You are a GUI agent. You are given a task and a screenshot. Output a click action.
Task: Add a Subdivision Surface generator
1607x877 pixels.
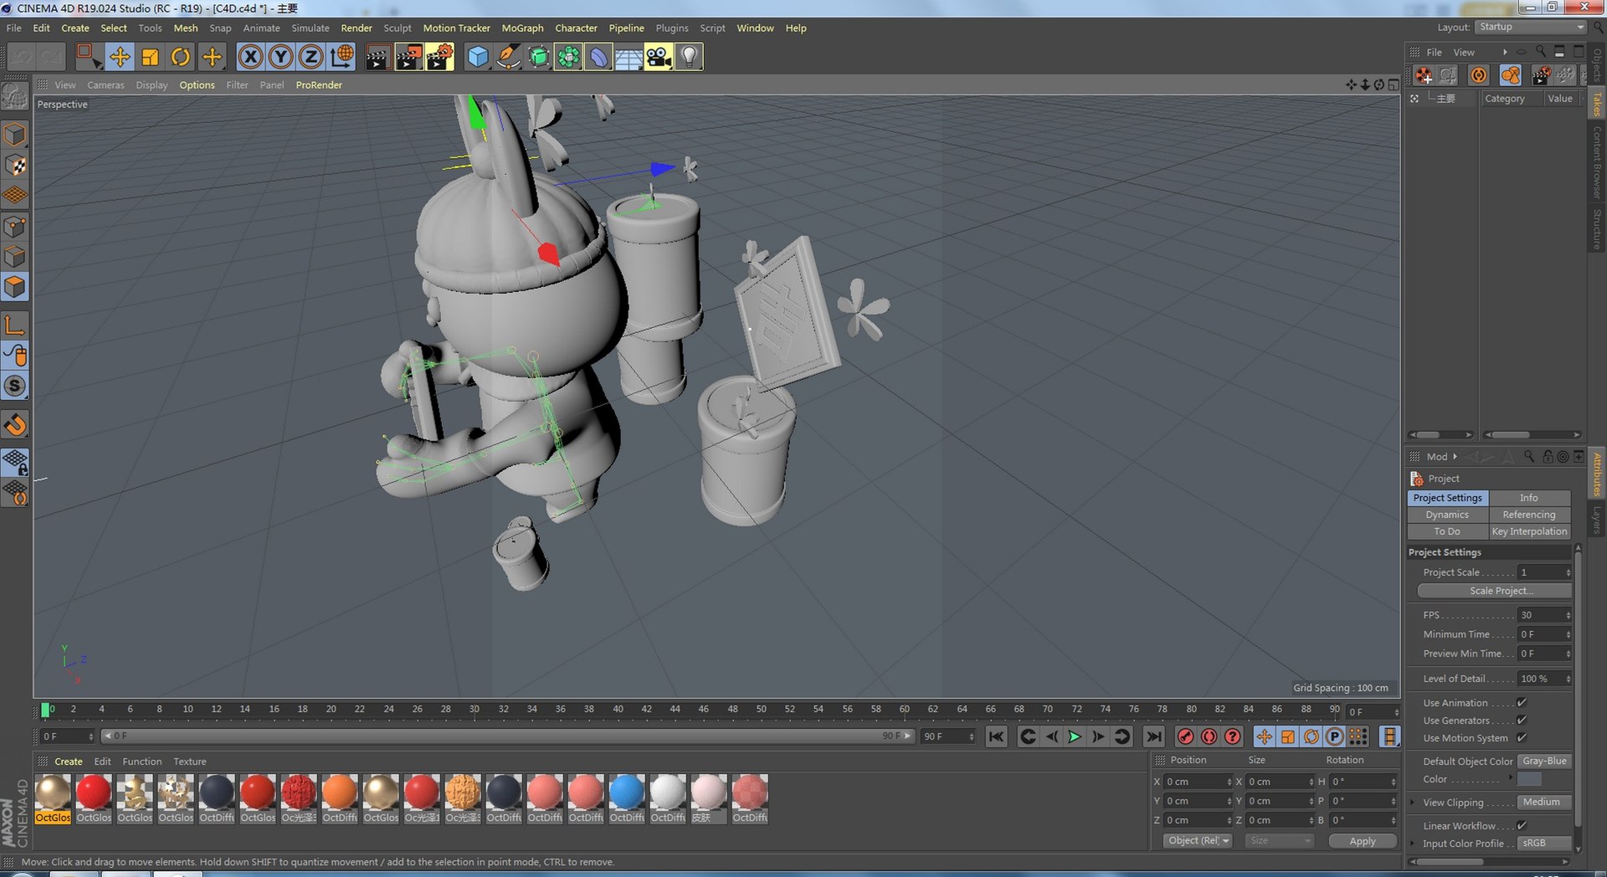[538, 57]
